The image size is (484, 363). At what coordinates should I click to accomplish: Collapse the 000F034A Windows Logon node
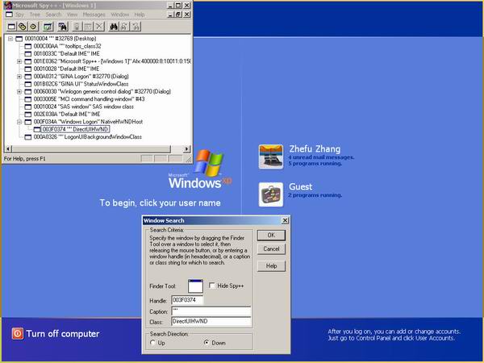click(19, 122)
